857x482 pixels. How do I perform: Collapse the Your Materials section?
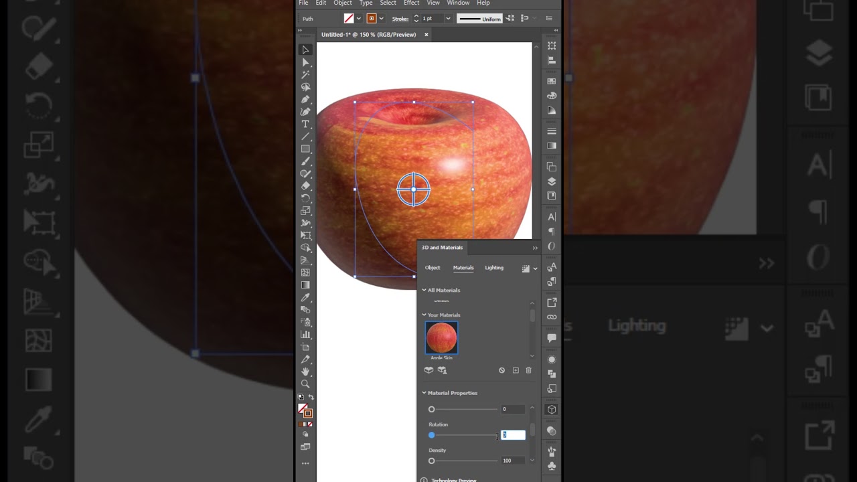coord(424,315)
